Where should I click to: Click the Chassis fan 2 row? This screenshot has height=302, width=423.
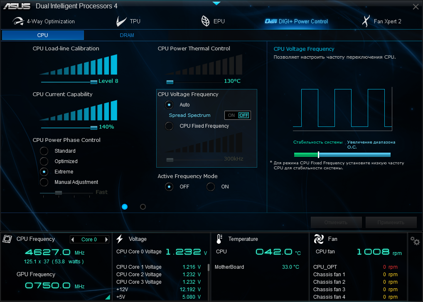click(x=356, y=282)
